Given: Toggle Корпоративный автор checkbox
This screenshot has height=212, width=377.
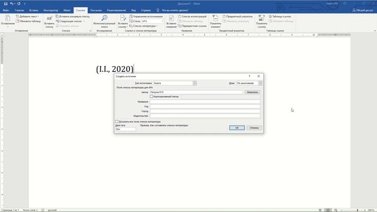Looking at the screenshot, I should (151, 97).
